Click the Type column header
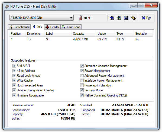Image resolution: width=162 pixels, height=132 pixels. (x=124, y=34)
